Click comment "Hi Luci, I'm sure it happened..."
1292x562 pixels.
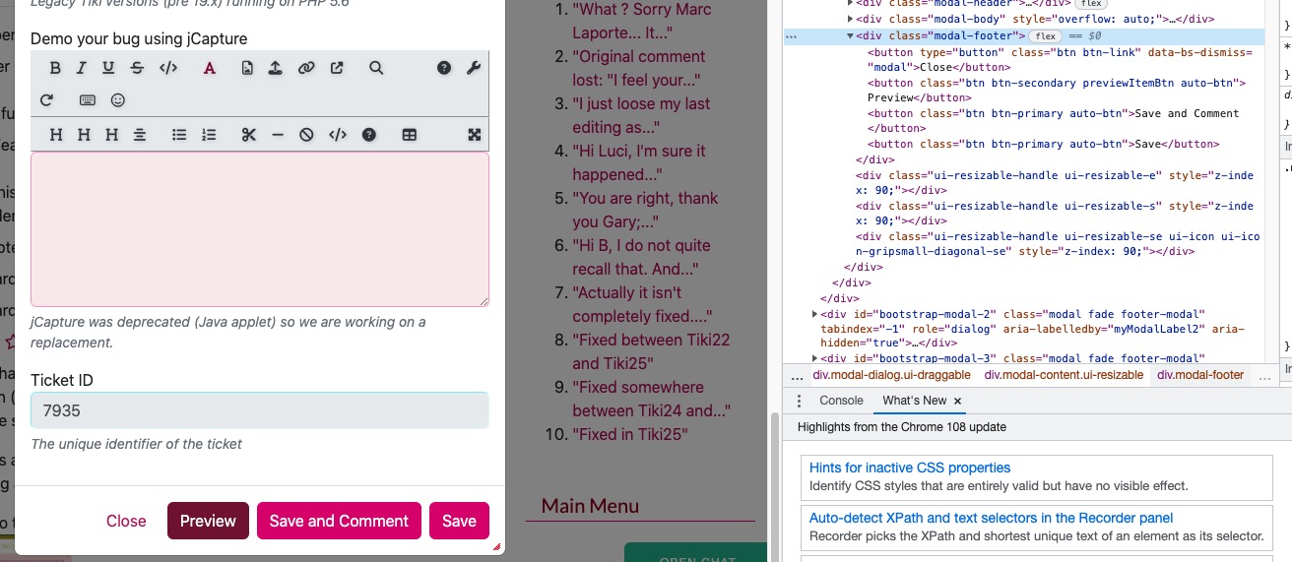coord(639,162)
